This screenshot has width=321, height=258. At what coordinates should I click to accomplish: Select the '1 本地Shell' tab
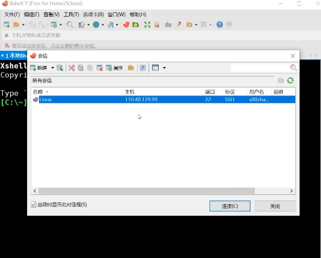14,55
